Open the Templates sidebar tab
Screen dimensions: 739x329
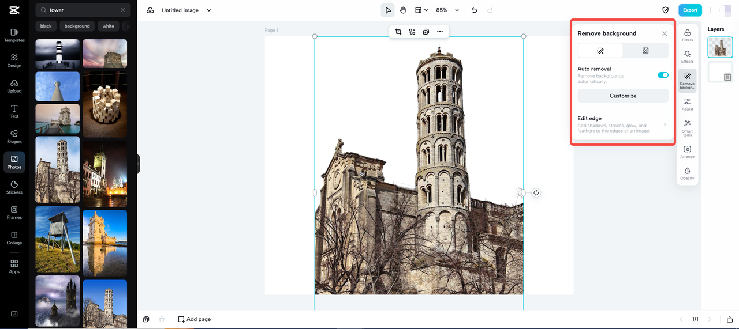click(x=14, y=35)
